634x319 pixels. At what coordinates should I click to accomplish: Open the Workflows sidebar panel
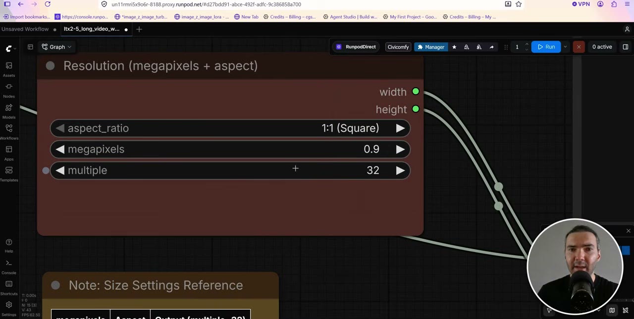coord(9,132)
